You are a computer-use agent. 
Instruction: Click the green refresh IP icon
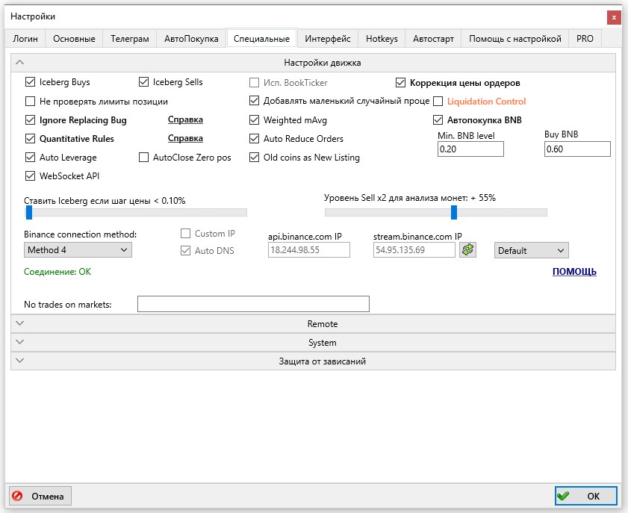(x=467, y=250)
